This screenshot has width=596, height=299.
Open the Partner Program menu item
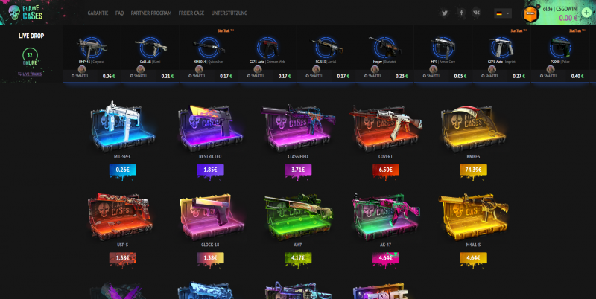151,13
